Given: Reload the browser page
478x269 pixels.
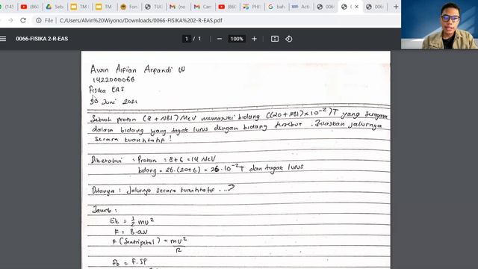Looking at the screenshot, I should pyautogui.click(x=23, y=20).
